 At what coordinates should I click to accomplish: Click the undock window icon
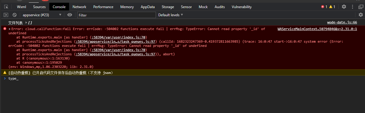361,7
